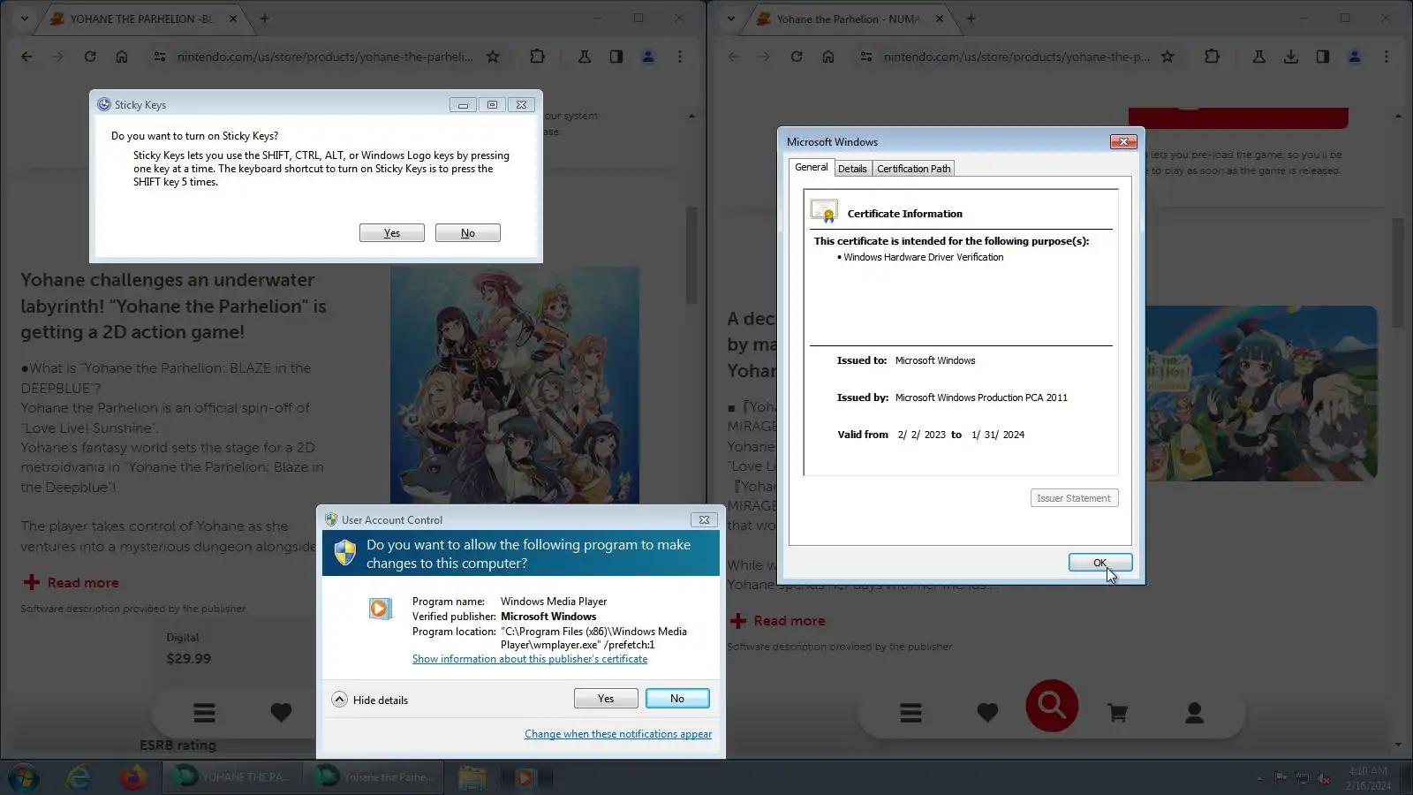Switch to the YOHANE THE PA... Chrome taskbar button
This screenshot has width=1413, height=795.
(233, 777)
